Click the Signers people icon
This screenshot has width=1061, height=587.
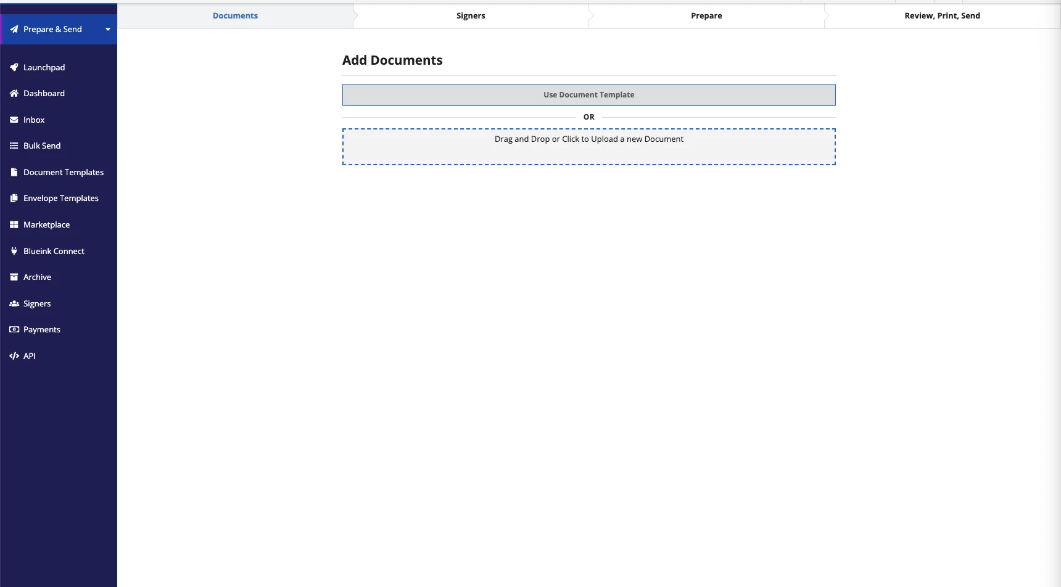coord(14,303)
